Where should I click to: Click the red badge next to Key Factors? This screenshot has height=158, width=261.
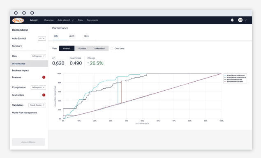coord(44,95)
